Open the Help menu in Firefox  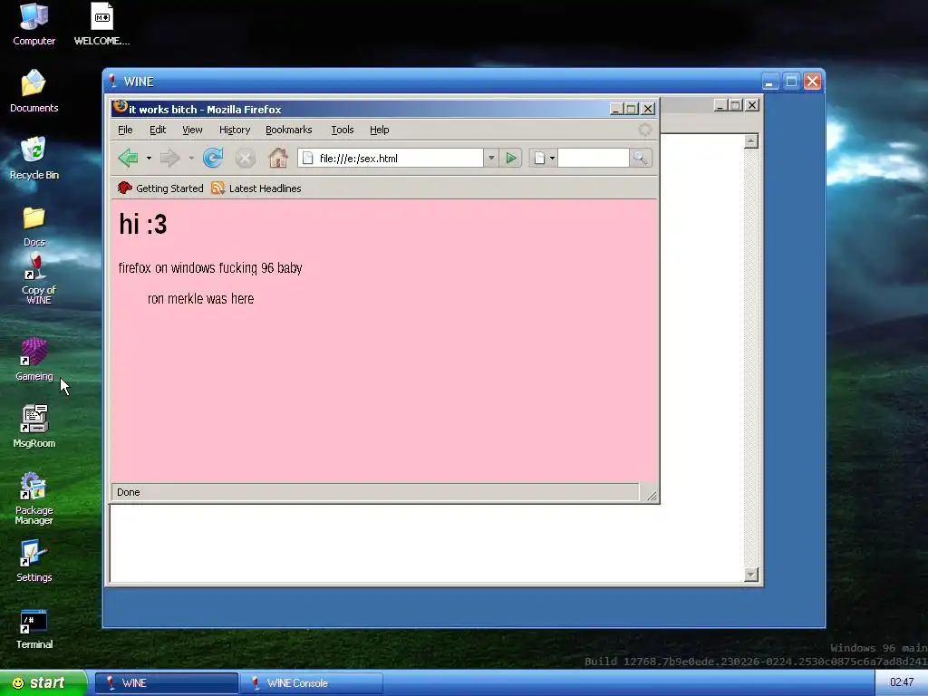[x=380, y=130]
